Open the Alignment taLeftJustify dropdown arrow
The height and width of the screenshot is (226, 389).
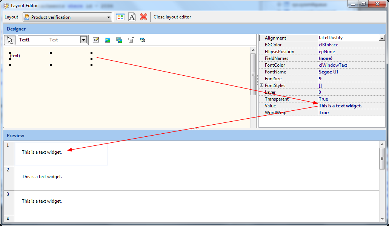[381, 38]
